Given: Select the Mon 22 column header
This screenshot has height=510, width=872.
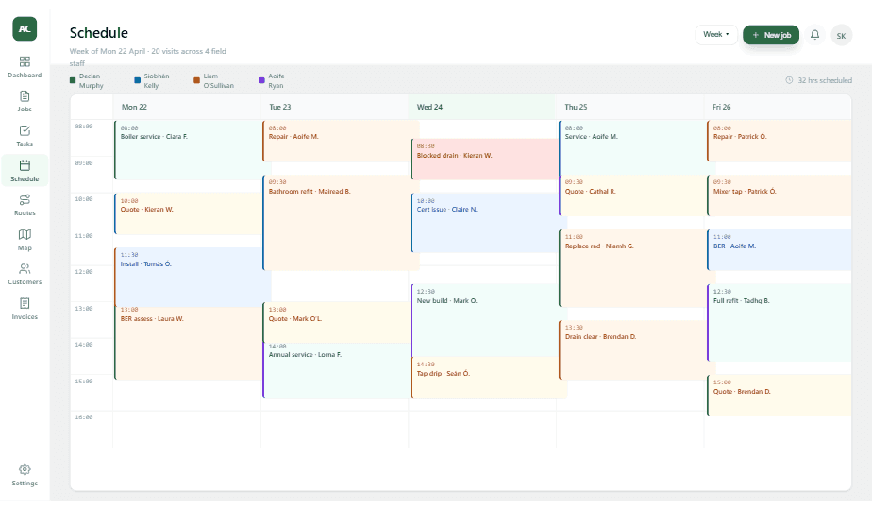Looking at the screenshot, I should (x=187, y=107).
